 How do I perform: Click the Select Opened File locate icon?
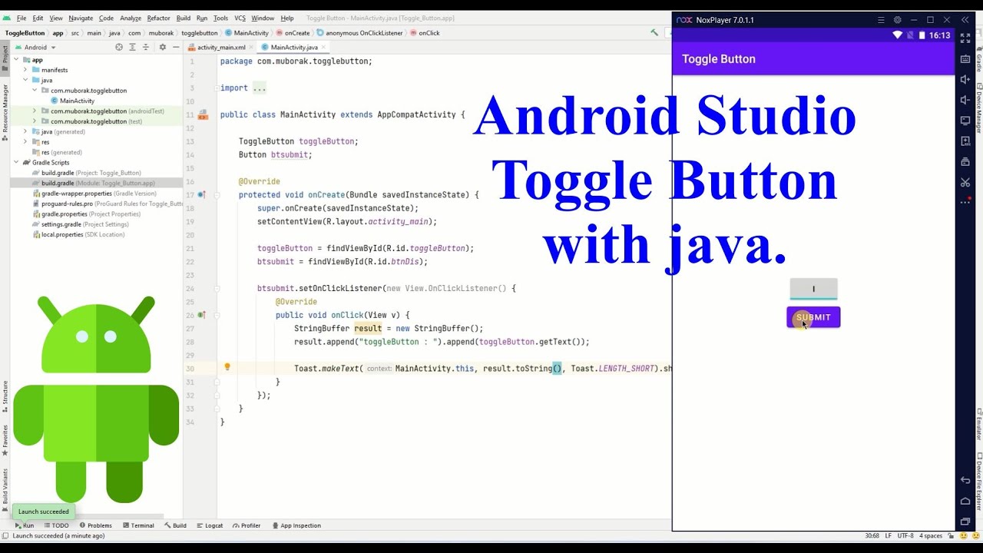(119, 47)
